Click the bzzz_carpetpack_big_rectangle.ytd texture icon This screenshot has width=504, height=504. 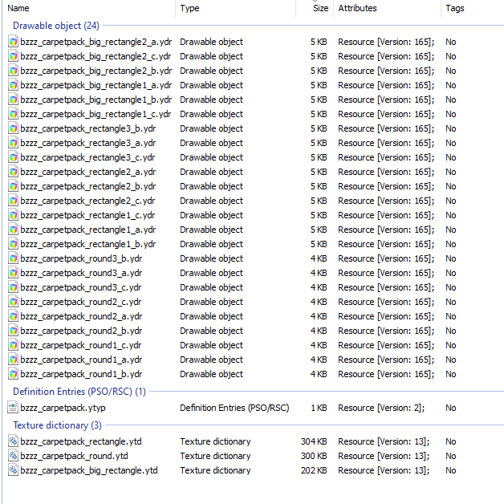point(13,470)
